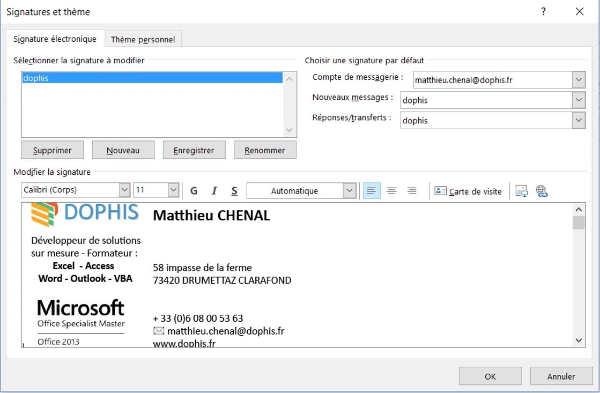The height and width of the screenshot is (393, 600).
Task: Click the Supprimer button
Action: 53,150
